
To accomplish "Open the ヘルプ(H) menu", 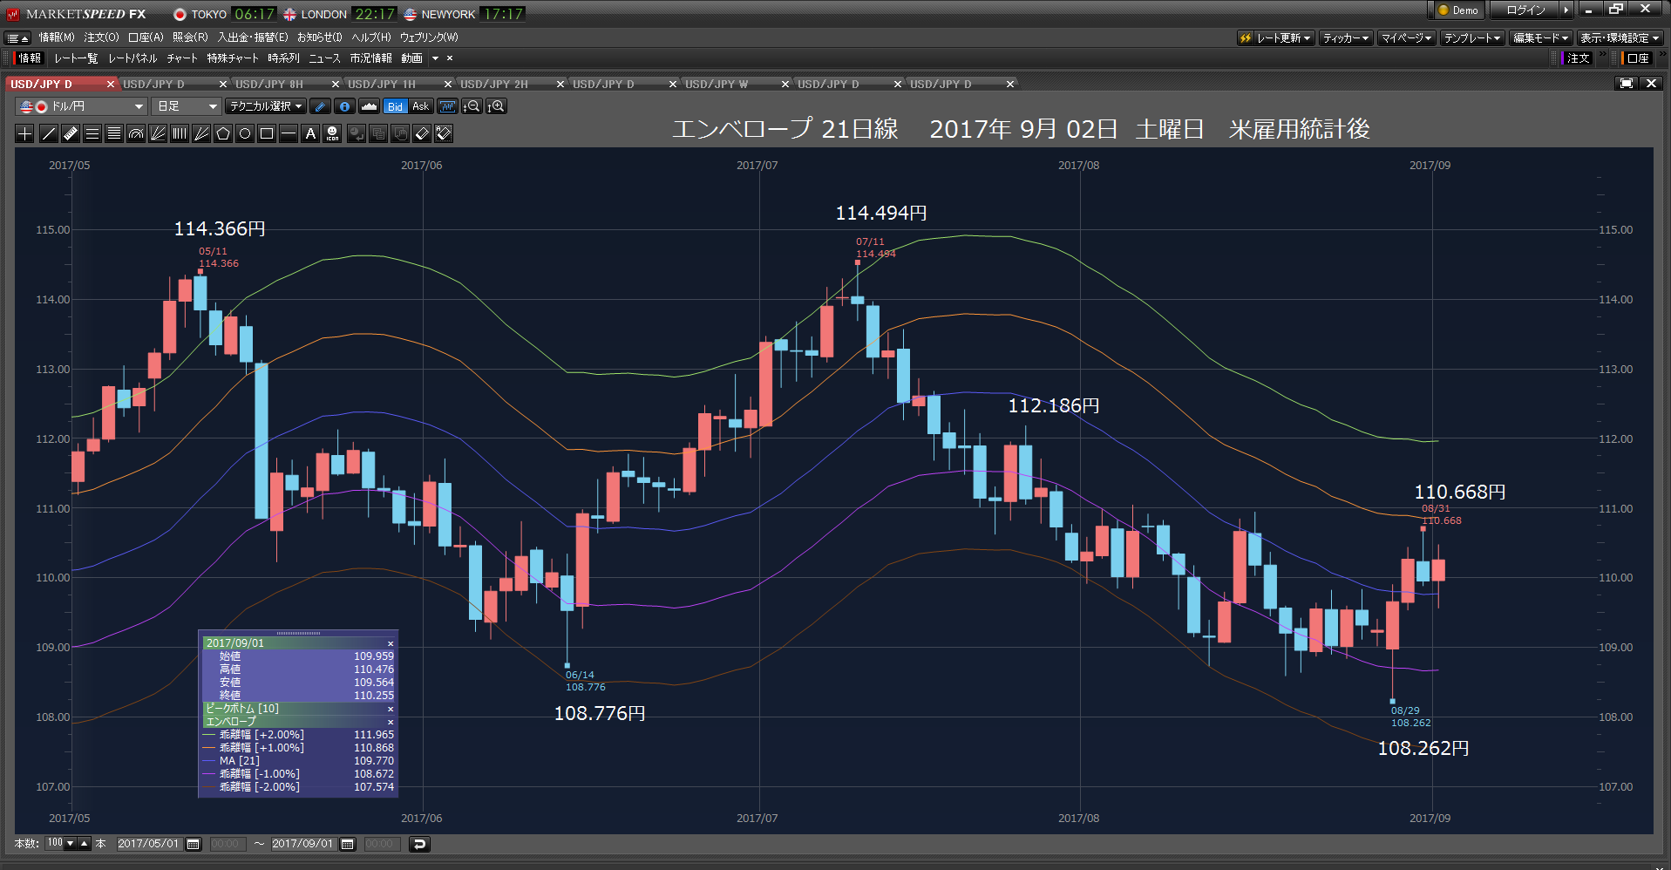I will tap(371, 37).
